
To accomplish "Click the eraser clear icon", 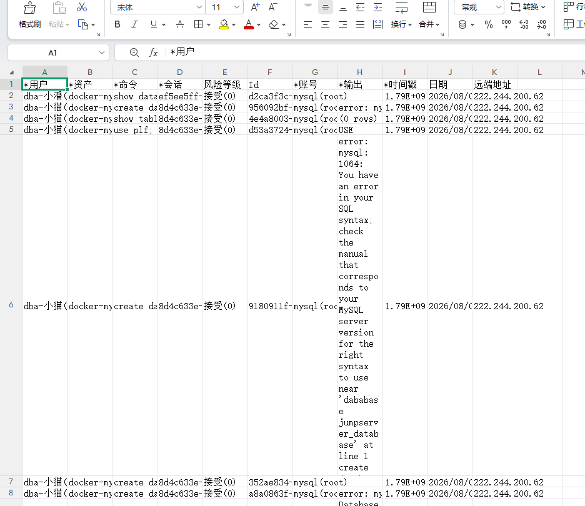I will [x=274, y=24].
